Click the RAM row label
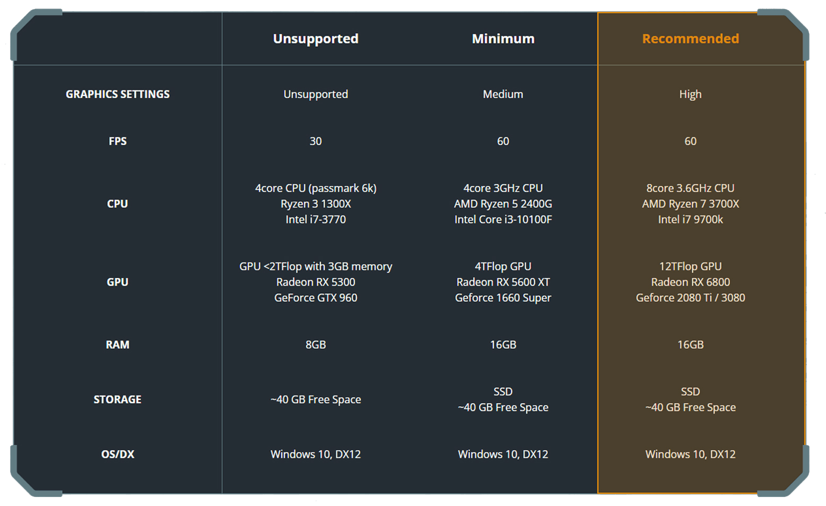Viewport: 826px width, 506px height. (117, 345)
